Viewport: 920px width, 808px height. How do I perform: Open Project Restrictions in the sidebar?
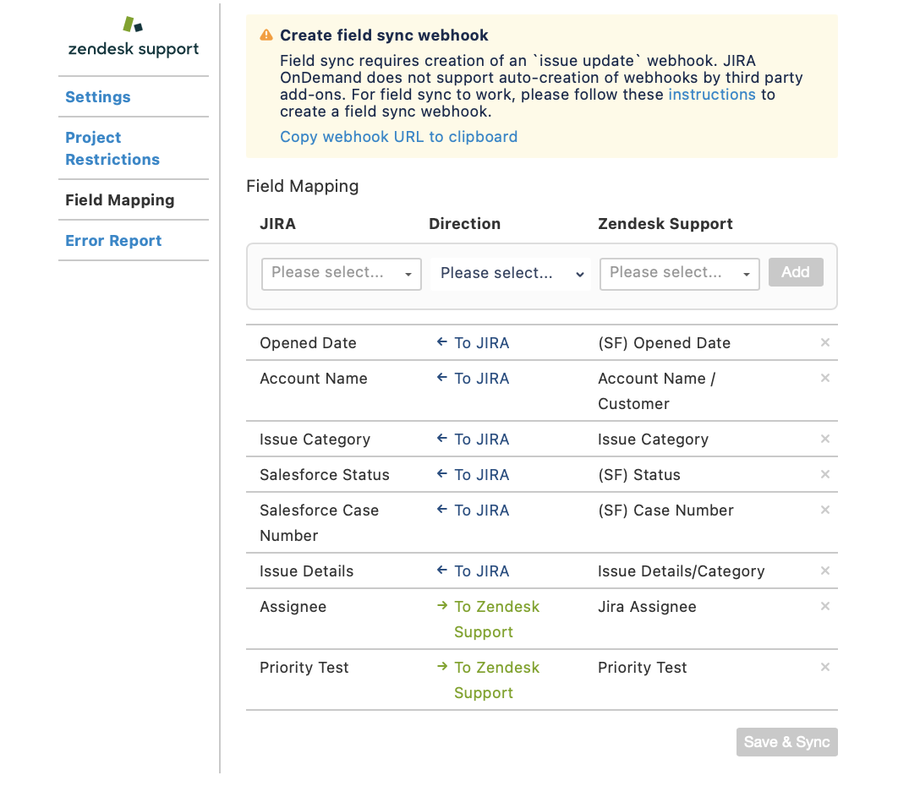coord(112,149)
